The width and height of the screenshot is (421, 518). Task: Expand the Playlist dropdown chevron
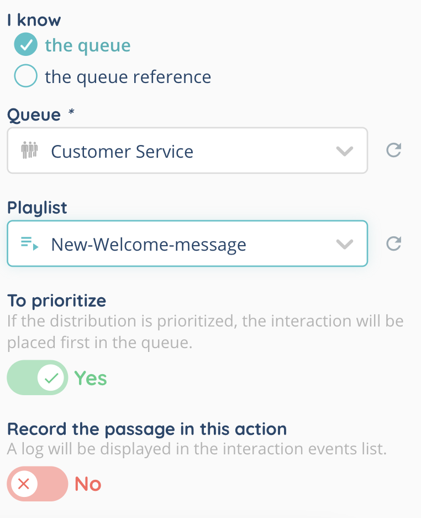pyautogui.click(x=345, y=244)
